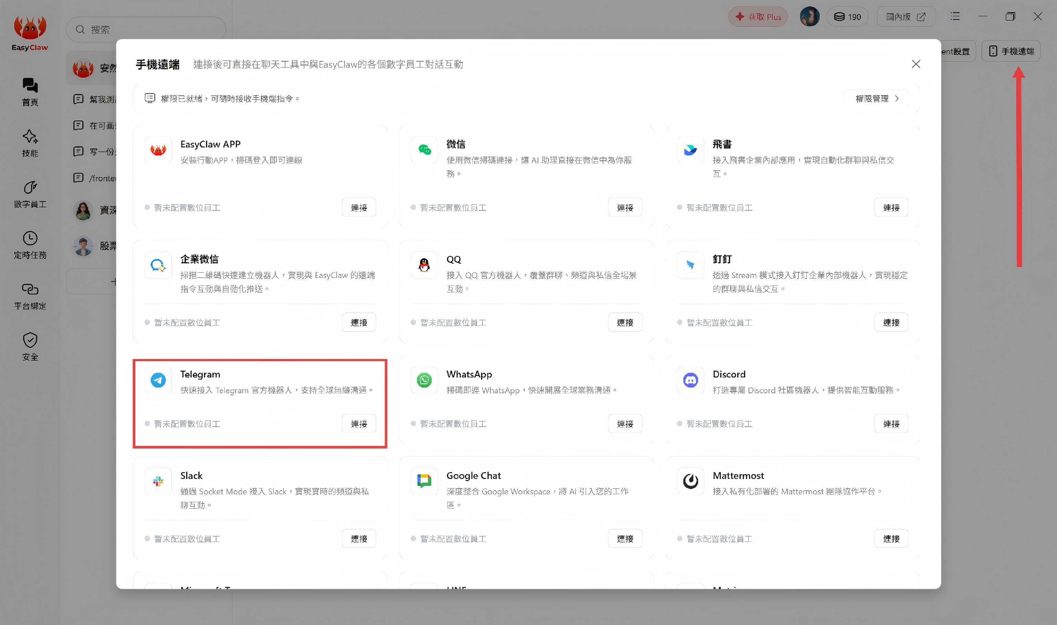Open 定時任務 scheduled tasks
This screenshot has height=625, width=1057.
tap(30, 245)
